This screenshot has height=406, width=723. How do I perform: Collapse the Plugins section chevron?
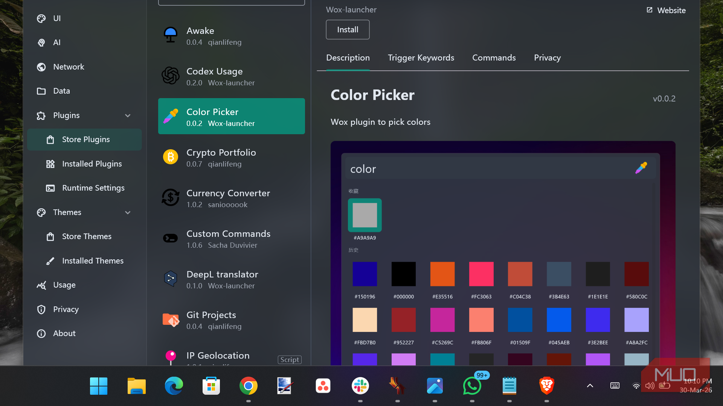128,115
